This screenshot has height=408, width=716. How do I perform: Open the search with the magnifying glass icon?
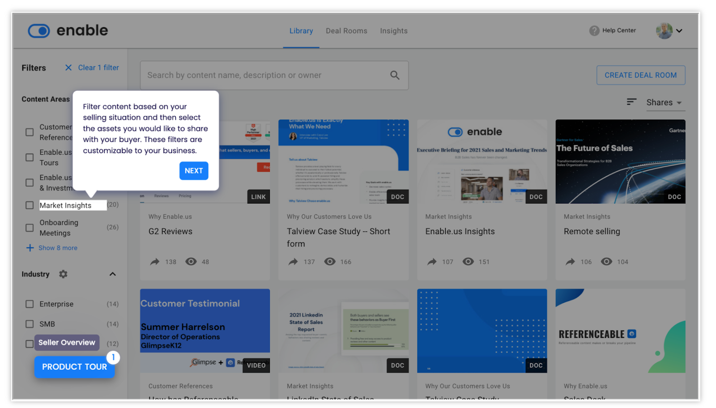(x=395, y=75)
